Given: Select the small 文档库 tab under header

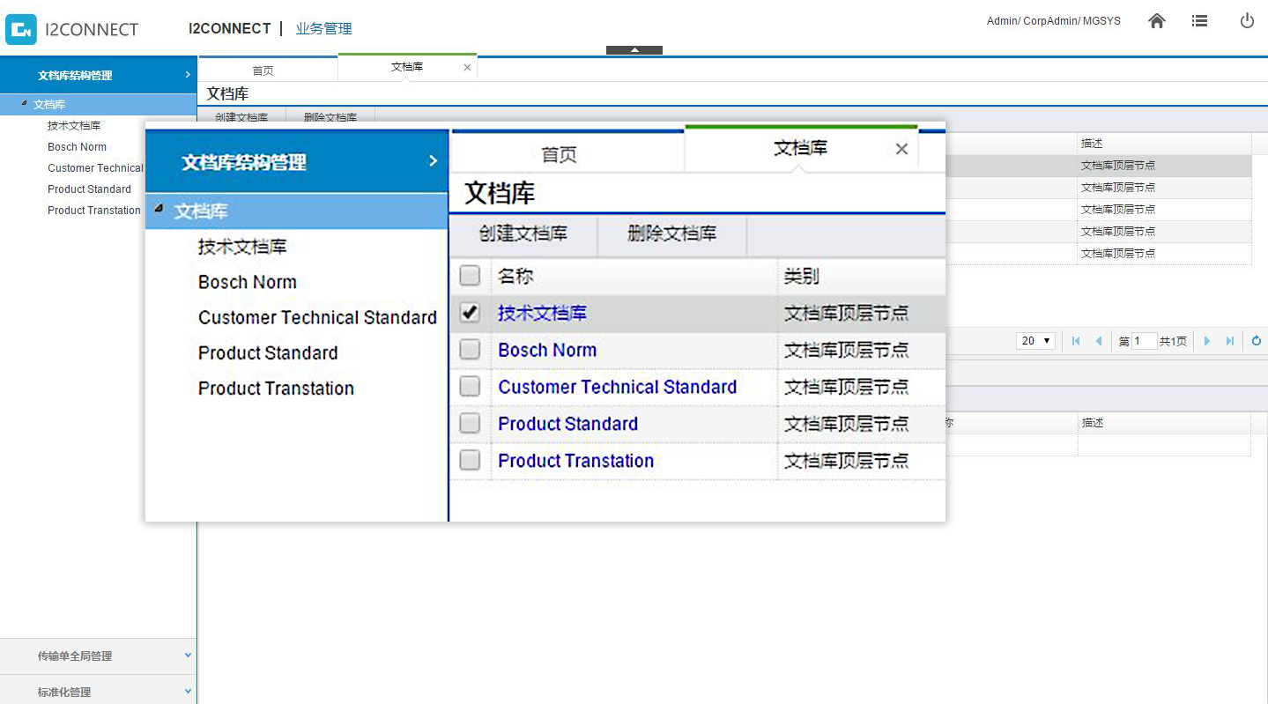Looking at the screenshot, I should click(407, 67).
